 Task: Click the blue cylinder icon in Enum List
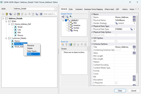point(71,44)
